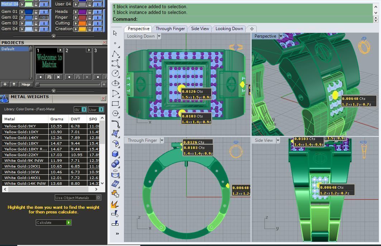Switch to the Through Finger tab
The width and height of the screenshot is (381, 246).
[x=170, y=29]
